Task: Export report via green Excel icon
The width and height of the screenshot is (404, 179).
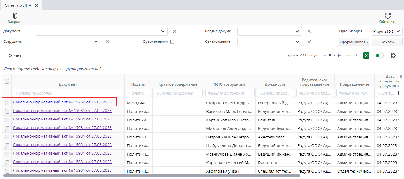Action: pos(366,55)
